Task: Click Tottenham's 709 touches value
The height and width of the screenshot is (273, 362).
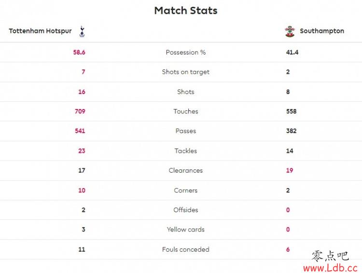Action: pos(80,111)
